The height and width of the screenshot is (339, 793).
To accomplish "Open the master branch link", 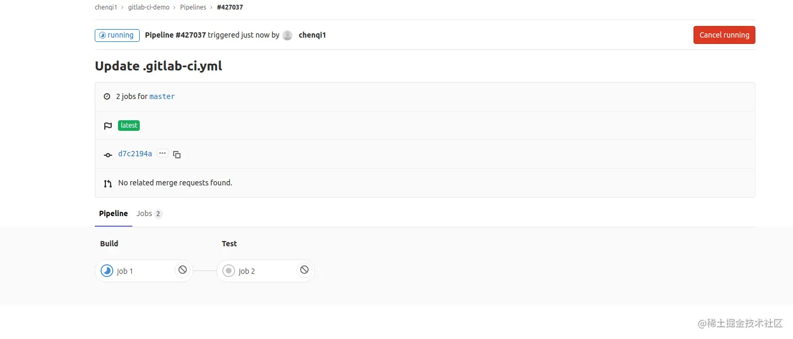I will tap(161, 96).
